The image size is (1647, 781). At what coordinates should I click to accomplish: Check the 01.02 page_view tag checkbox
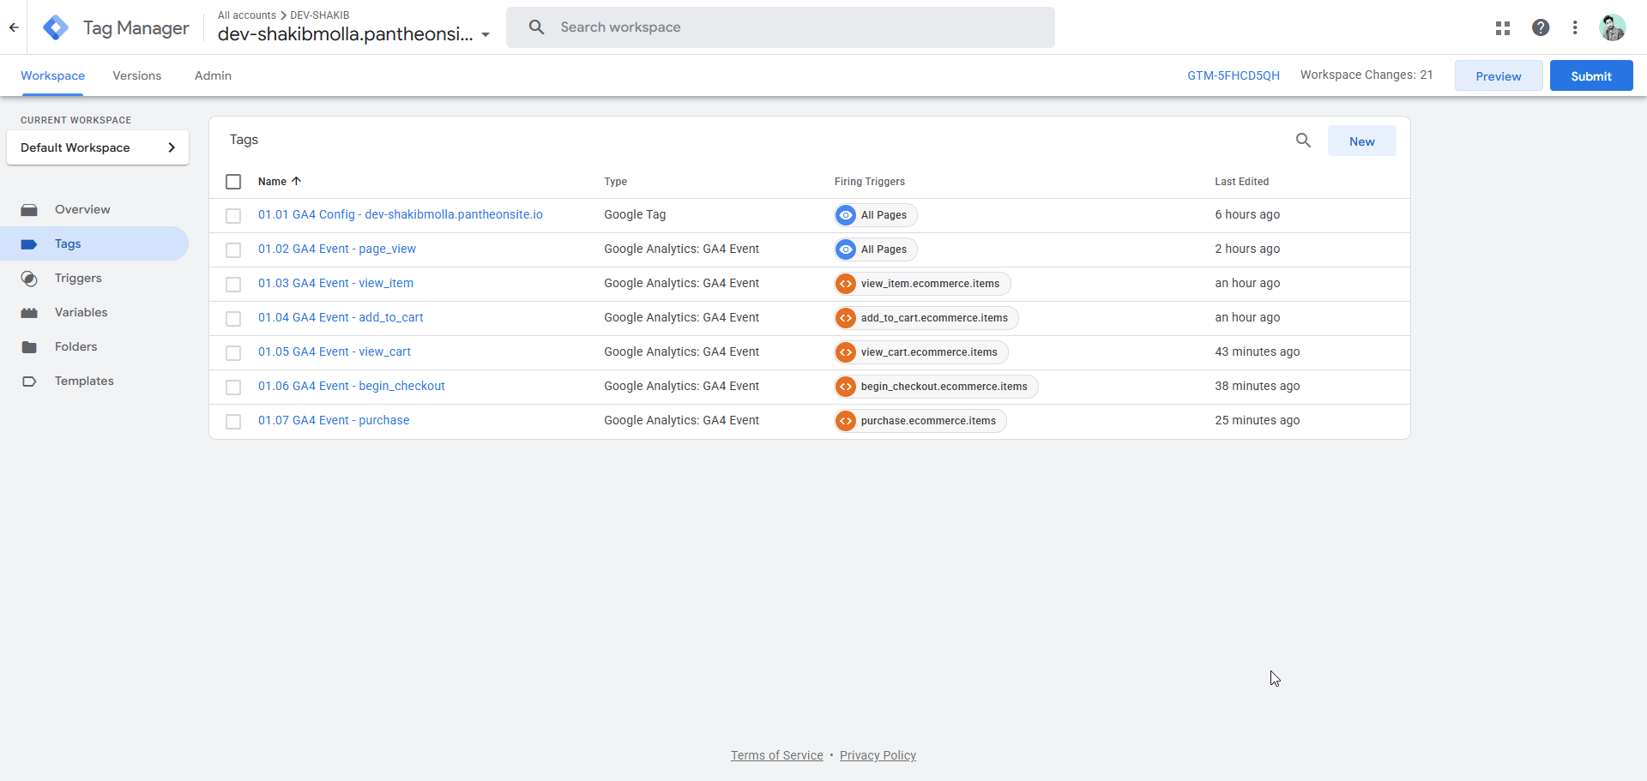point(233,250)
